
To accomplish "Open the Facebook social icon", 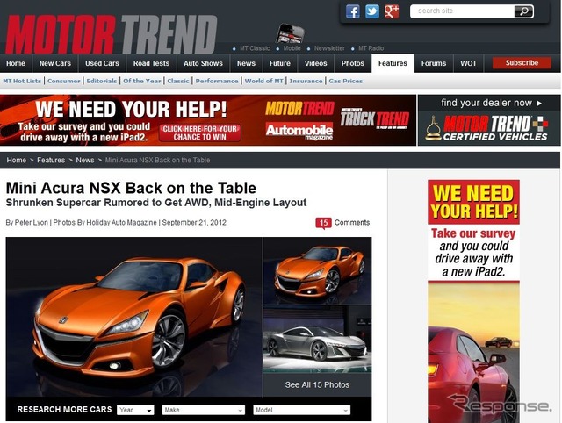I will (353, 11).
